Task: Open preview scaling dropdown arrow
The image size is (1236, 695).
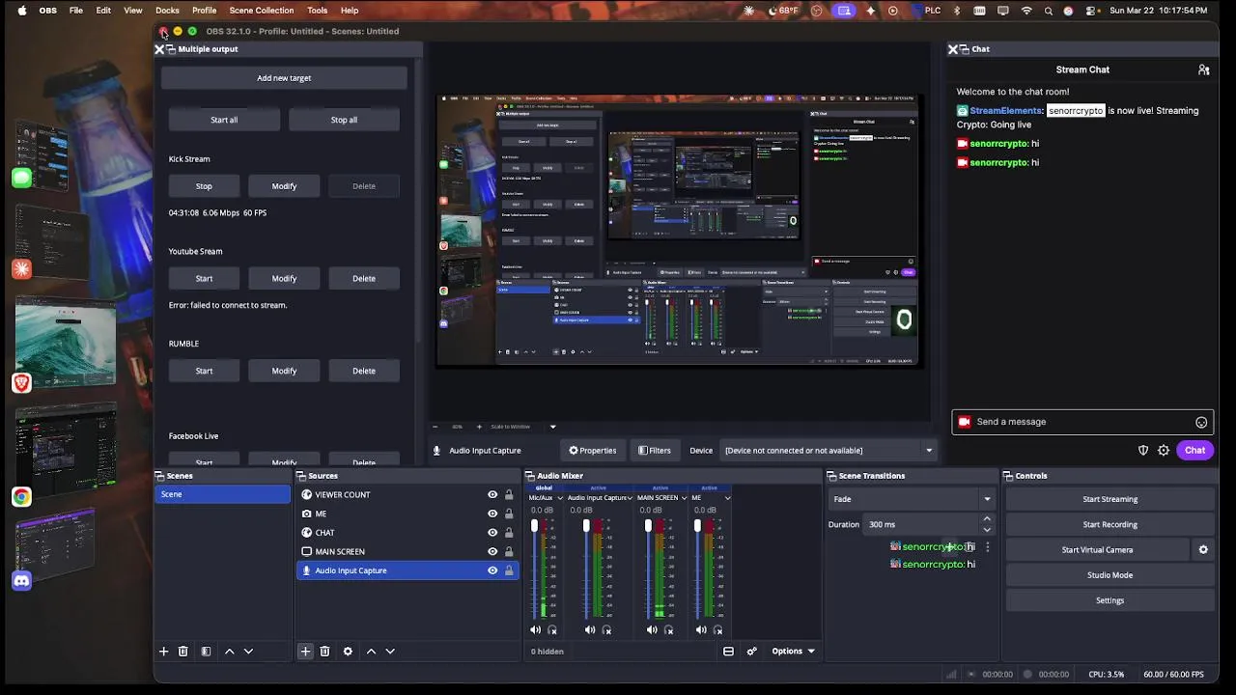Action: click(x=552, y=427)
